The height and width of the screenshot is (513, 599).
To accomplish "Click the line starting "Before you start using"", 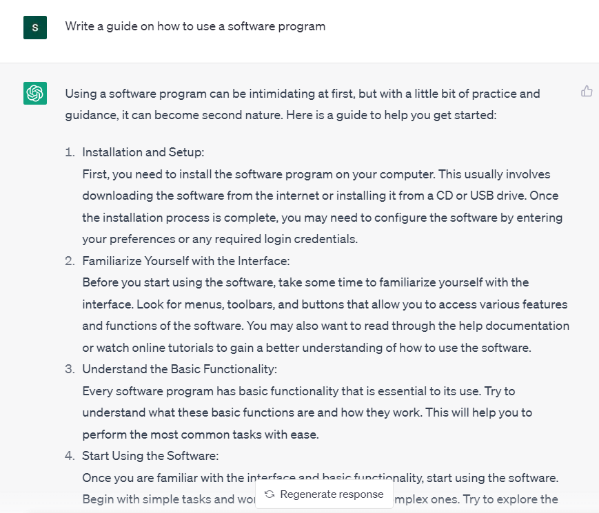I will click(305, 282).
